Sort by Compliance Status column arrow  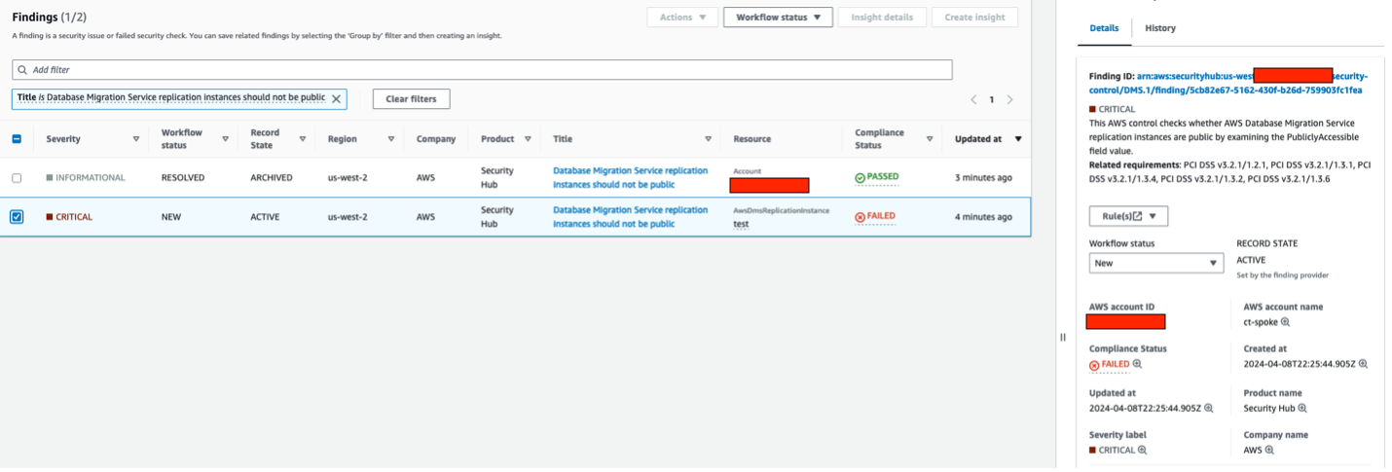coord(929,139)
